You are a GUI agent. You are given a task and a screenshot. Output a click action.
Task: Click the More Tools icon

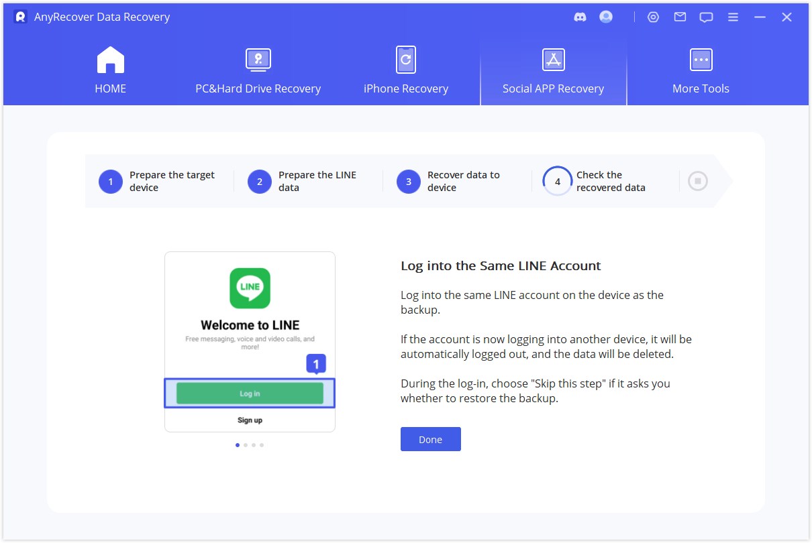(701, 59)
